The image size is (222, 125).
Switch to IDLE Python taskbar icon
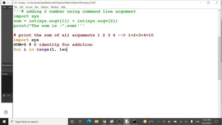127,122
